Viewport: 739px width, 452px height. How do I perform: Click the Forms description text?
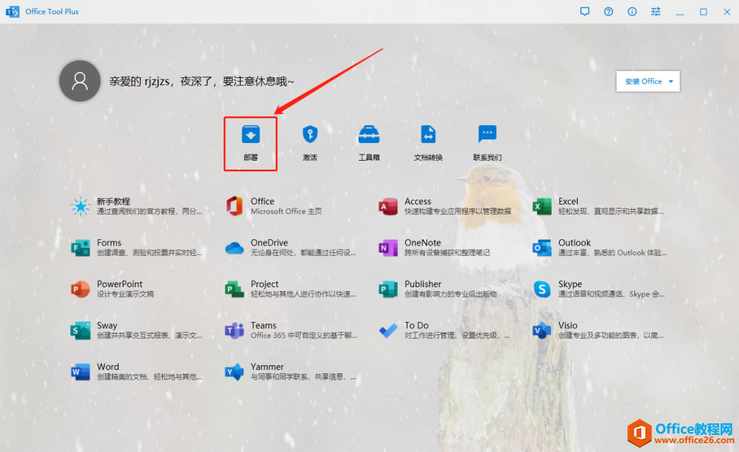(x=149, y=253)
